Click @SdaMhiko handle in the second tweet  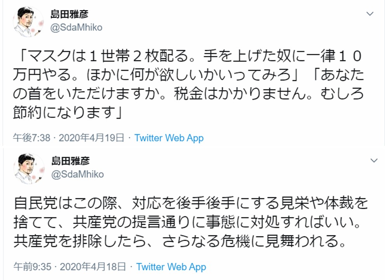coord(77,174)
